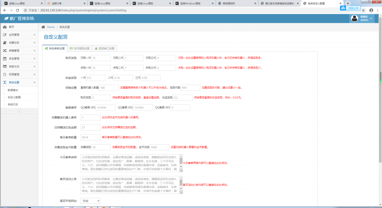The width and height of the screenshot is (382, 208).
Task: Expand the 资金管理 sidebar menu
Action: [19, 59]
